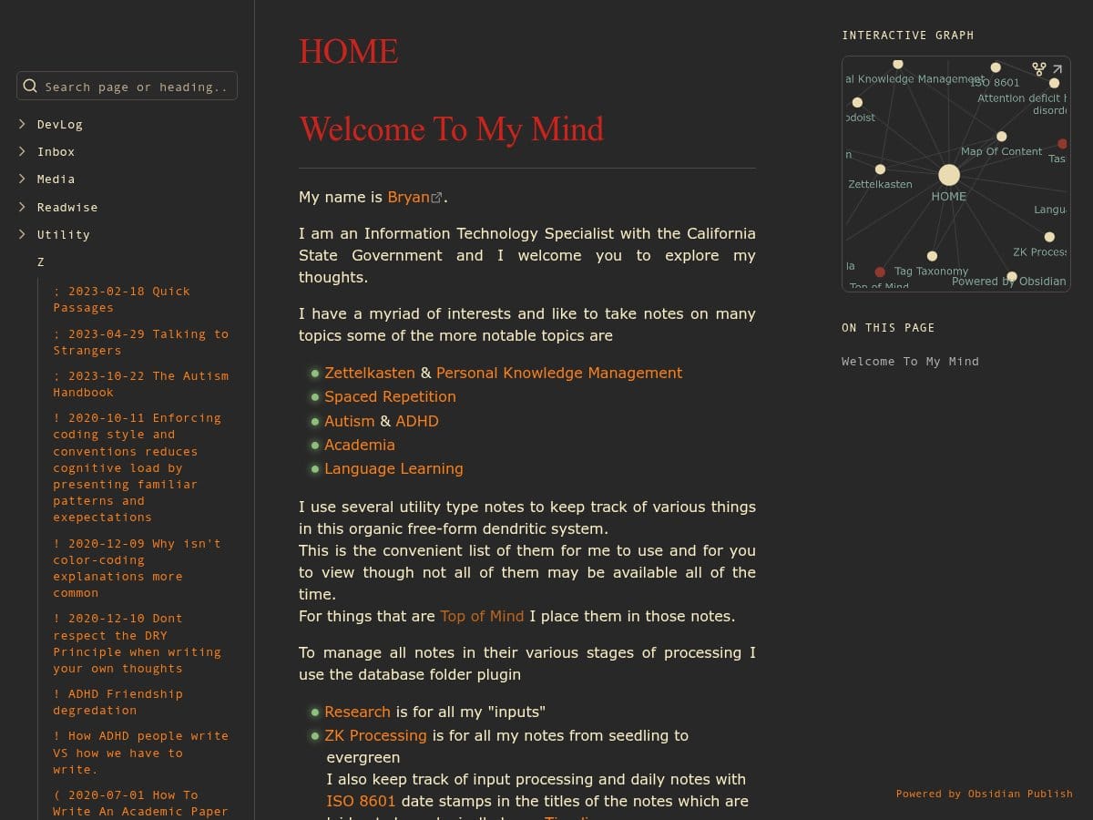Jump to Welcome To My Mind heading
The width and height of the screenshot is (1093, 820).
click(x=909, y=361)
